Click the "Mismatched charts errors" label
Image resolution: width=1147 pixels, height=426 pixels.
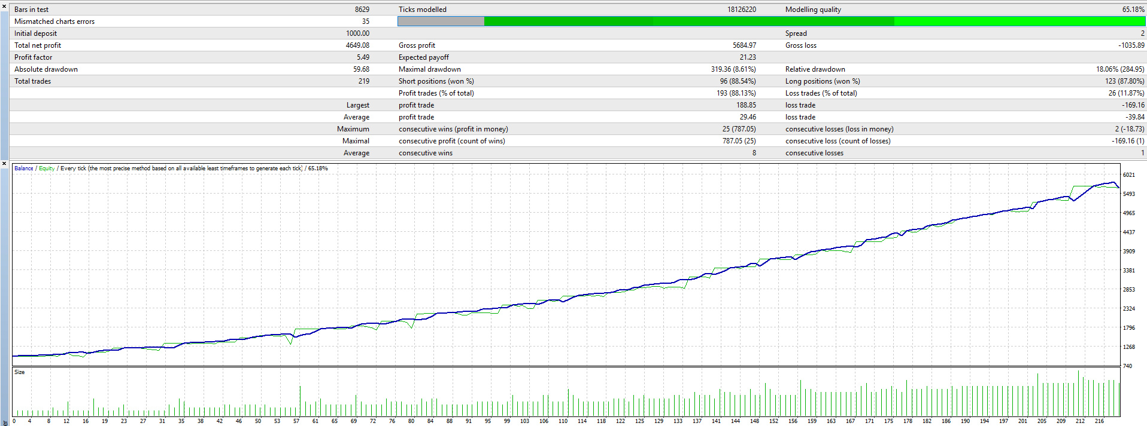54,22
